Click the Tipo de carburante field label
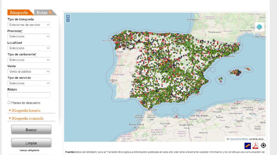 pos(22,54)
